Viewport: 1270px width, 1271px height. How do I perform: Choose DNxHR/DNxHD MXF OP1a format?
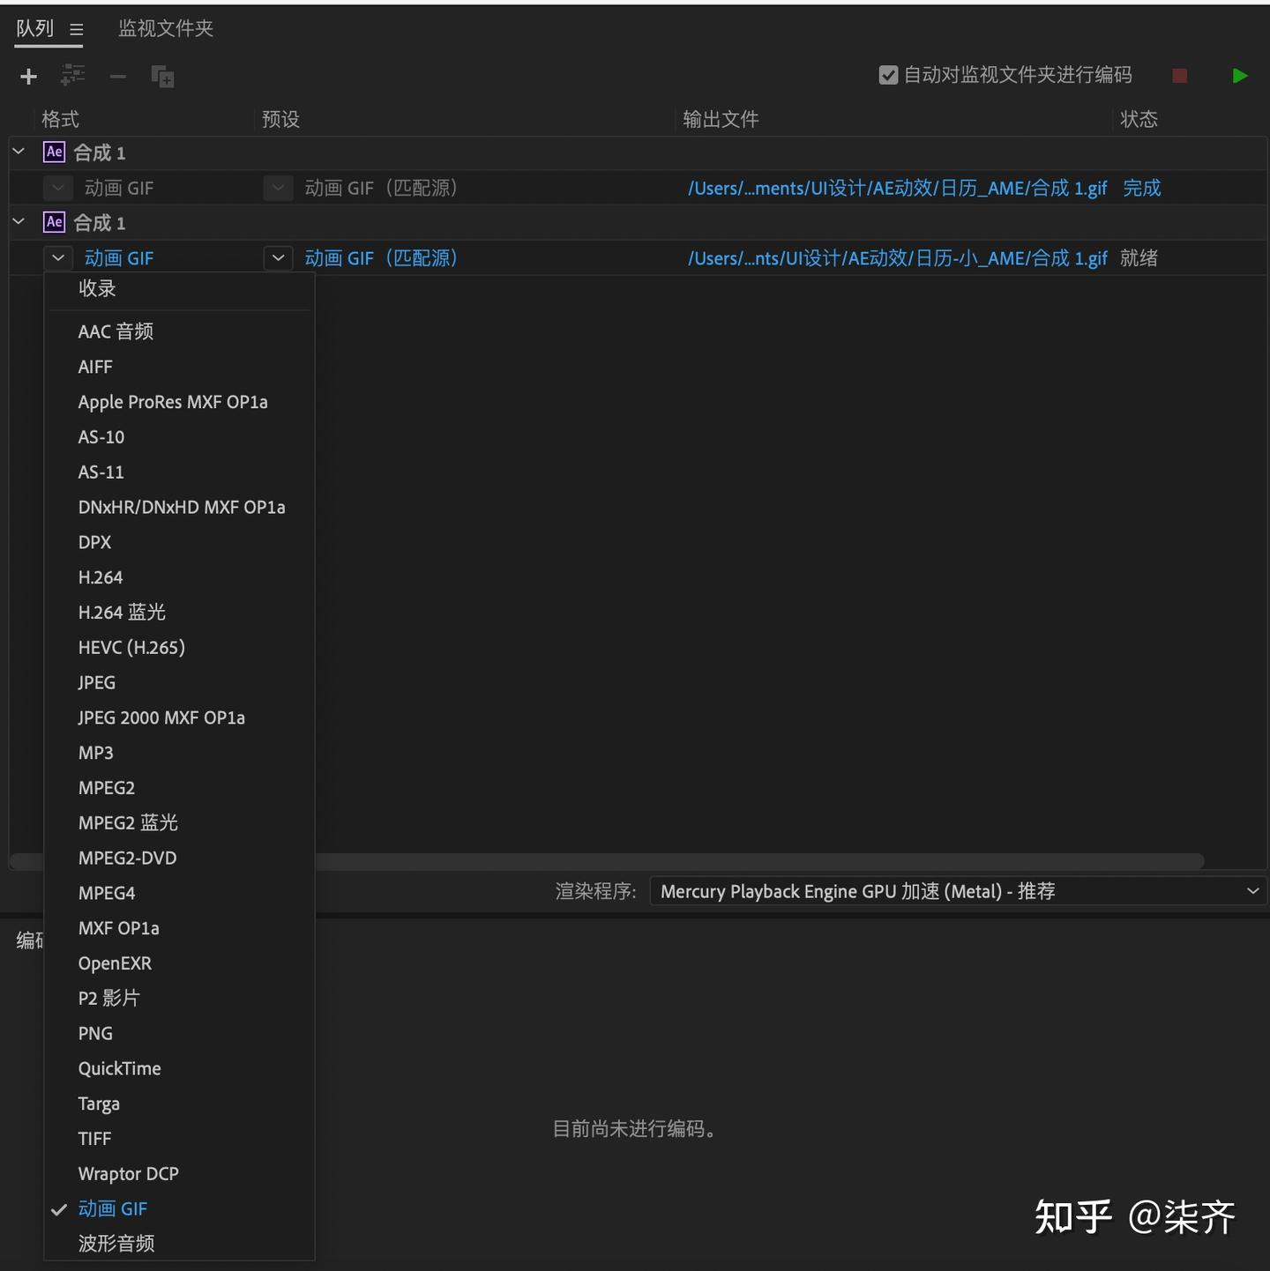pyautogui.click(x=180, y=508)
